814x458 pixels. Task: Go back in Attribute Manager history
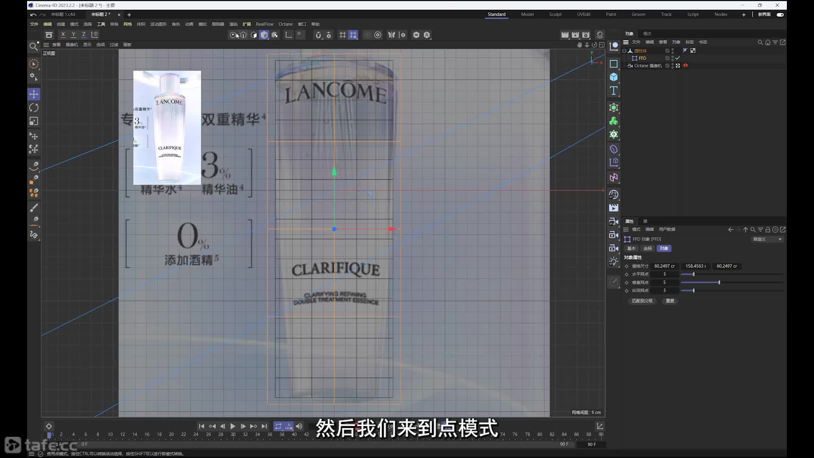[730, 230]
